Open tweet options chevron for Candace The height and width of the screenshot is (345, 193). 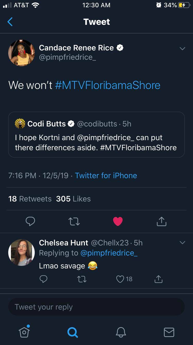[182, 49]
